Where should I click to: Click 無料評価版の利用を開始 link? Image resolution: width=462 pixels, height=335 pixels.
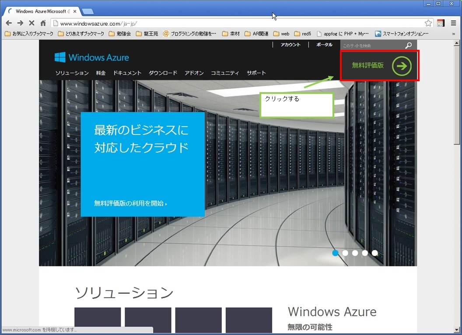coord(130,203)
